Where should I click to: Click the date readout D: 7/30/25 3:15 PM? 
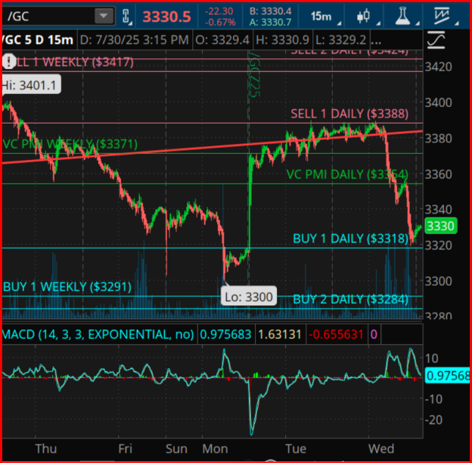135,40
